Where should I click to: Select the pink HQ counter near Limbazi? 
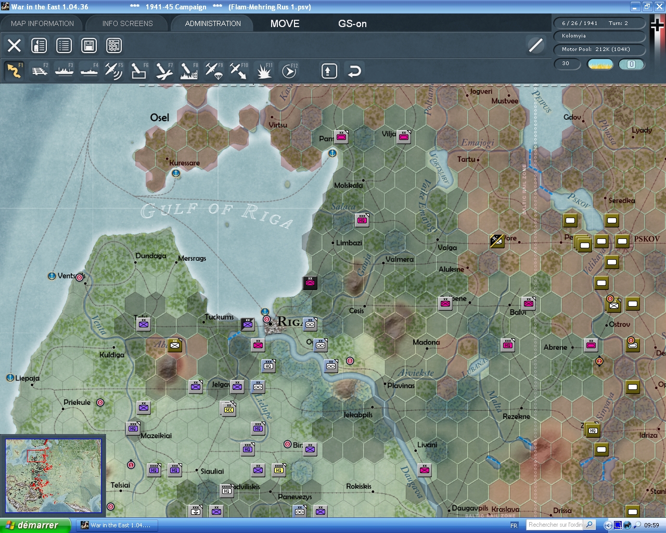(362, 220)
